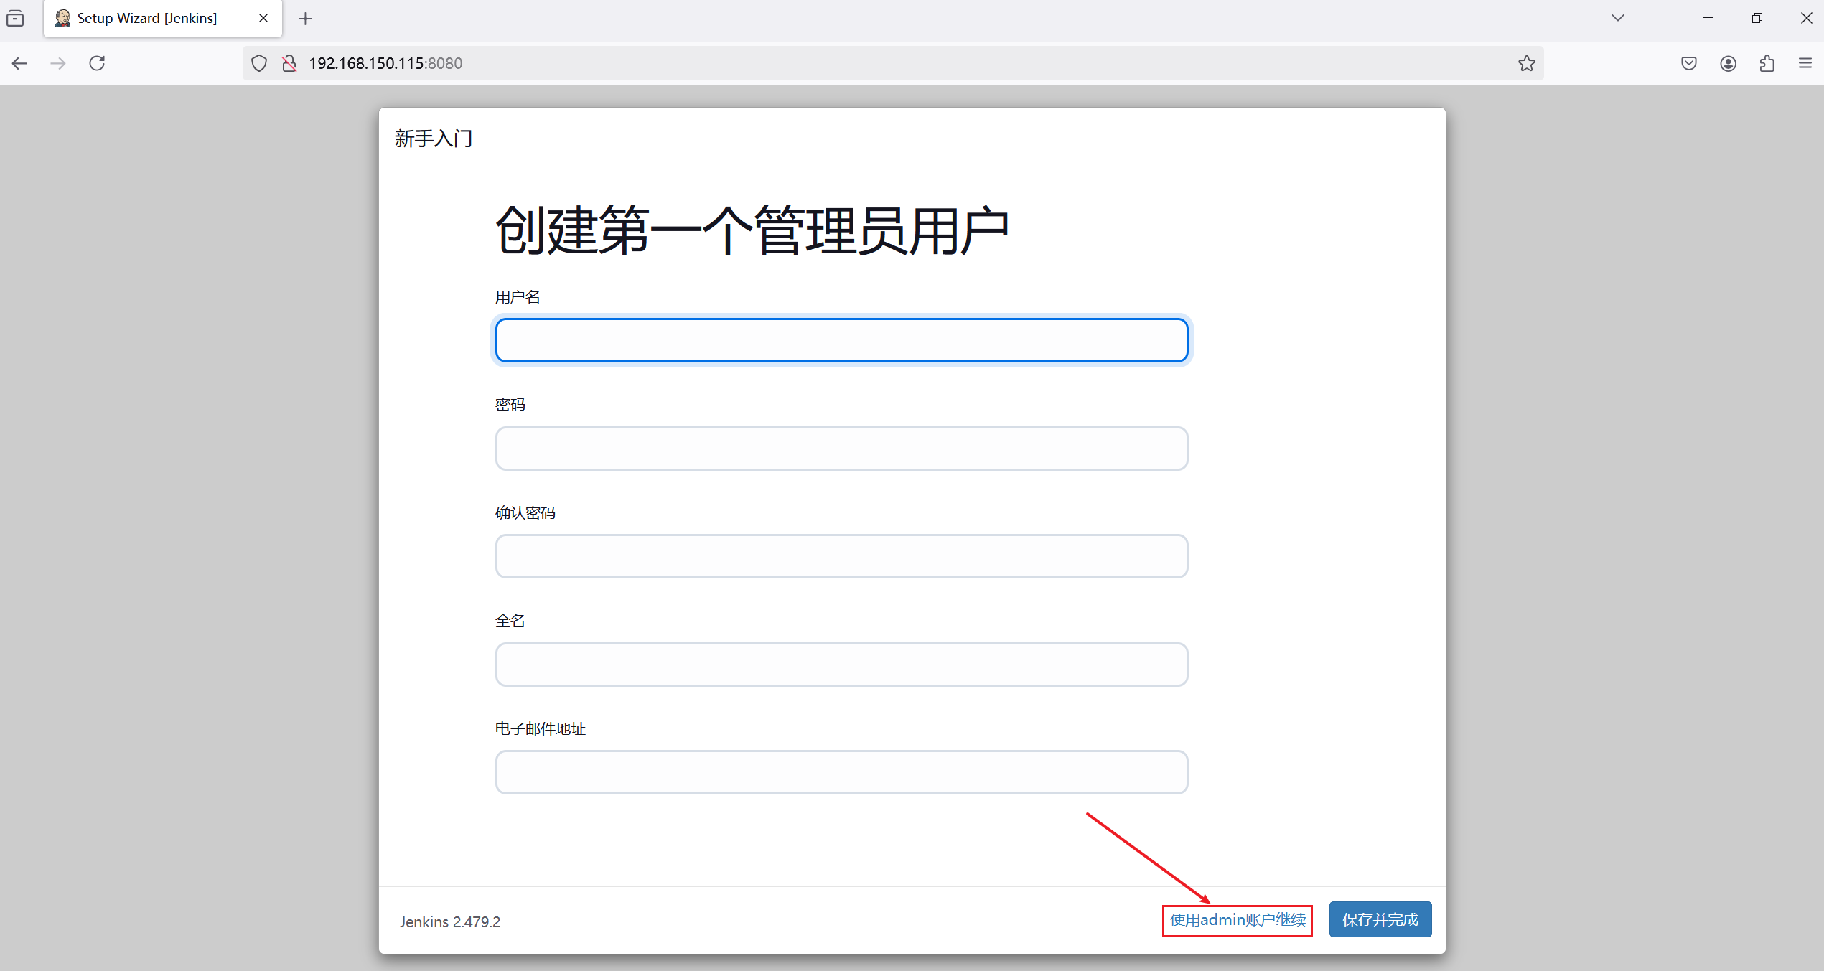Click the 使用admin账户继续 link
1824x971 pixels.
1238,920
